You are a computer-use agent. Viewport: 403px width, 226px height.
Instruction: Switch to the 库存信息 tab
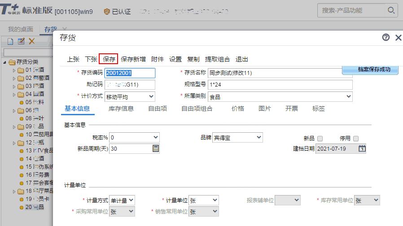tap(121, 109)
